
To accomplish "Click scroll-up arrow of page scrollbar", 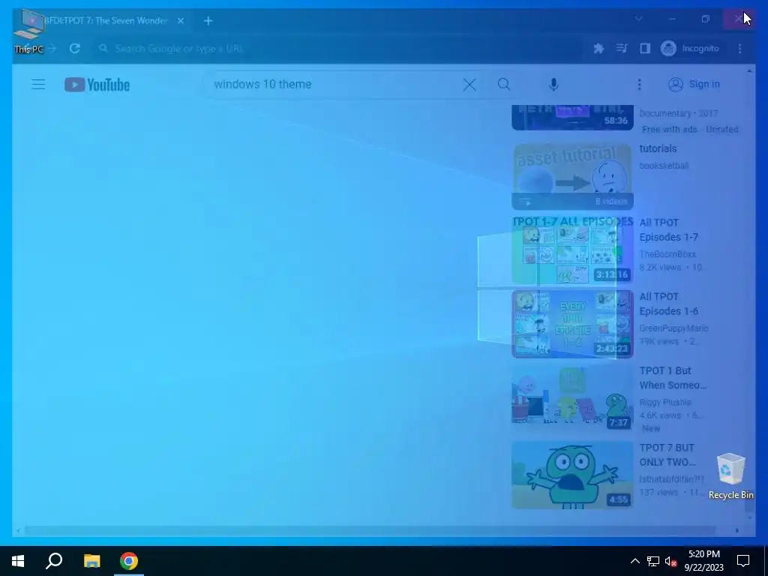I will (749, 71).
